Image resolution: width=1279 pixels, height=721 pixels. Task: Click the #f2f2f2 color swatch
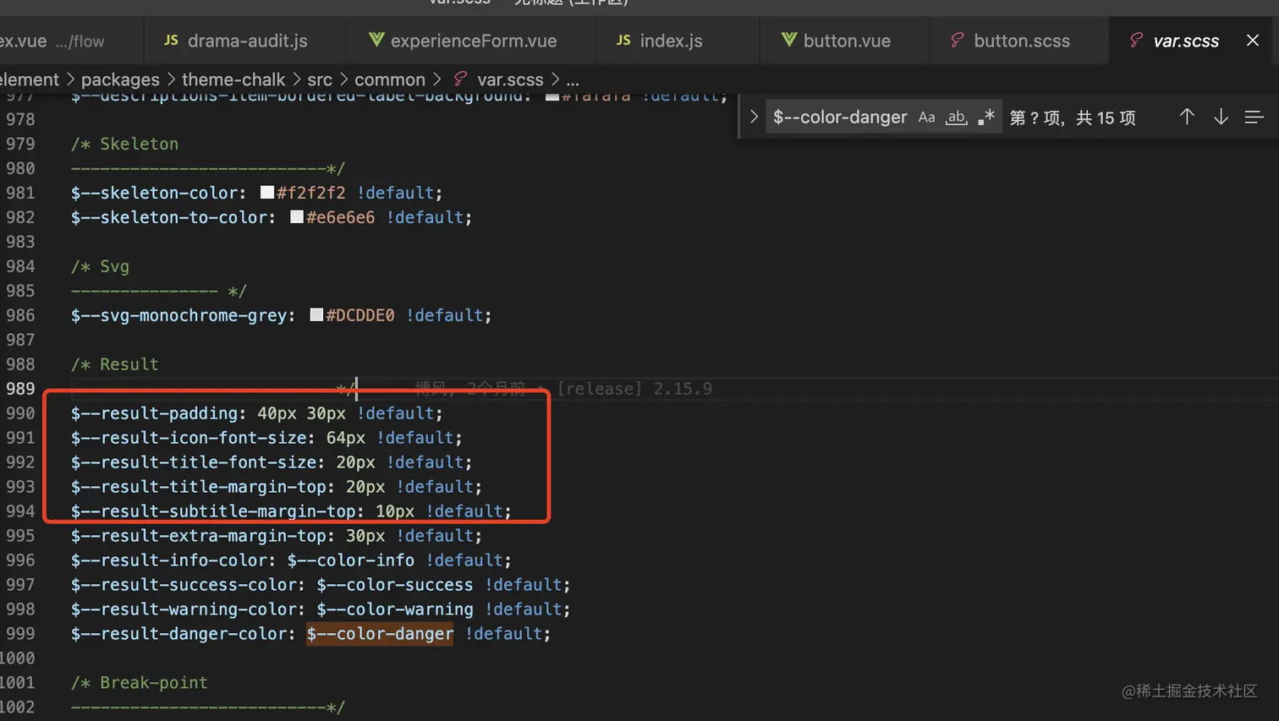coord(267,192)
